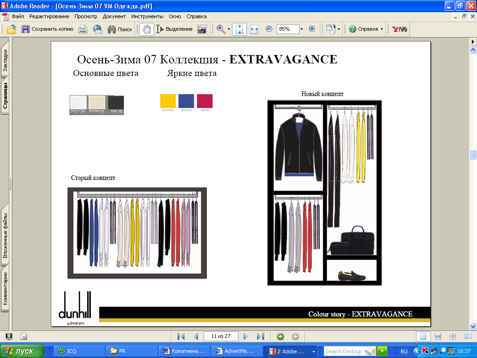Open the Редактирование menu
This screenshot has height=358, width=477.
coord(49,16)
